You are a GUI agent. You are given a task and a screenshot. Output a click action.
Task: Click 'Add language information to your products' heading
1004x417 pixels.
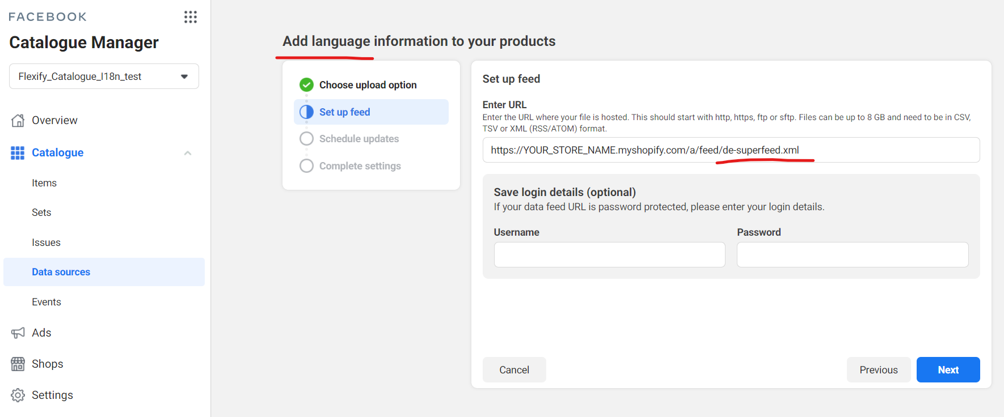[419, 41]
